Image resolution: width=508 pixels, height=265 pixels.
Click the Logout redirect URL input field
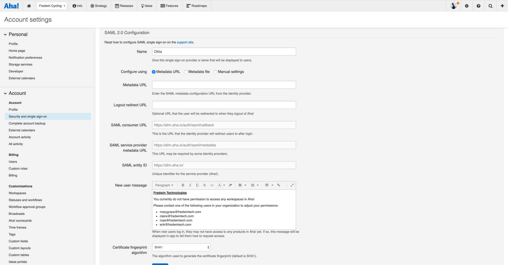click(x=224, y=105)
